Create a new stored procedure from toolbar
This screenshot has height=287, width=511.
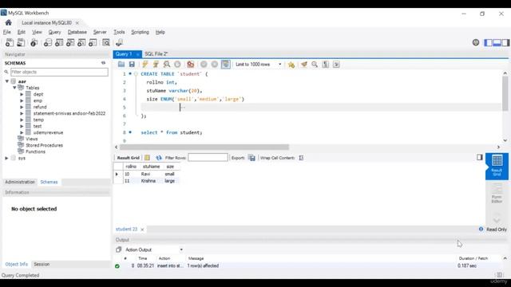tap(81, 42)
